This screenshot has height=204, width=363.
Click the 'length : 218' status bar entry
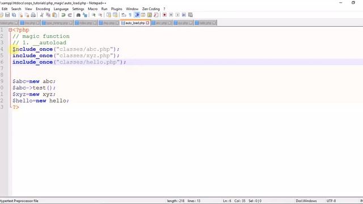(176, 201)
